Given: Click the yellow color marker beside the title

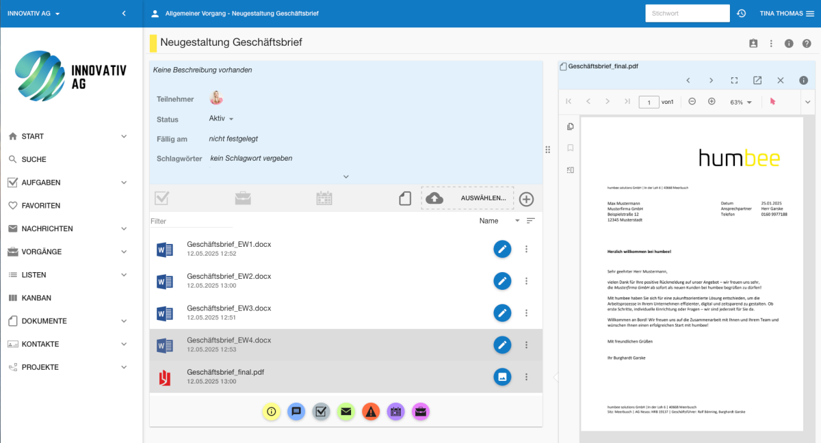Looking at the screenshot, I should pos(153,43).
